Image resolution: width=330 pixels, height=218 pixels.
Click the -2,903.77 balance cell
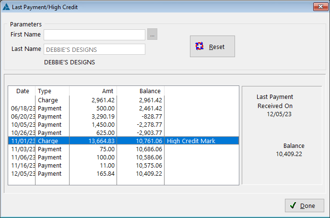click(x=150, y=133)
